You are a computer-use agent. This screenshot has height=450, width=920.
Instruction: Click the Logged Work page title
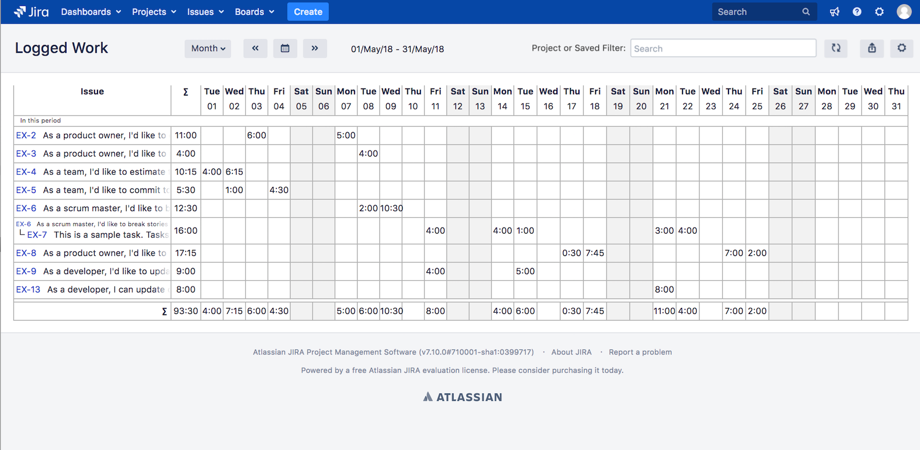[x=61, y=48]
